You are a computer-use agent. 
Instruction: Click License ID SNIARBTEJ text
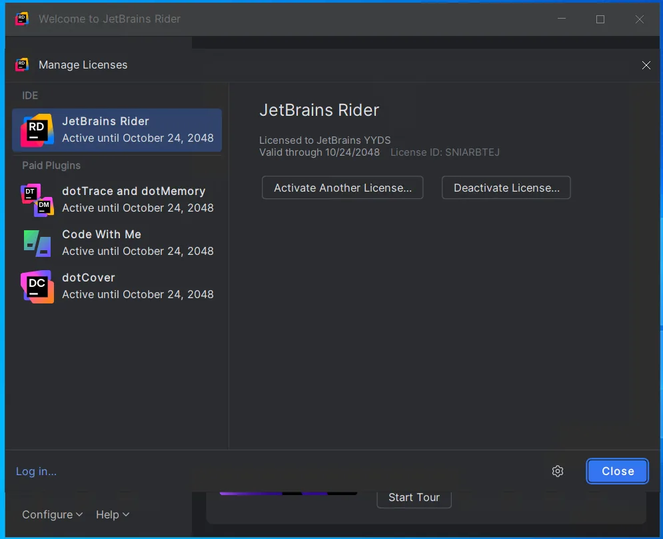click(445, 152)
